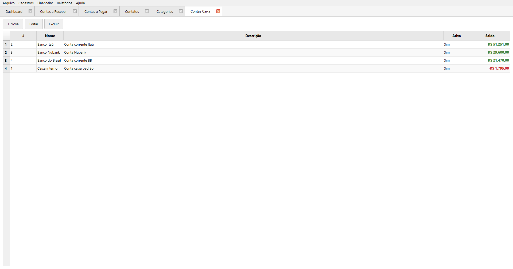Select the Banco Nubank row
Viewport: 513px width, 269px height.
coord(49,53)
